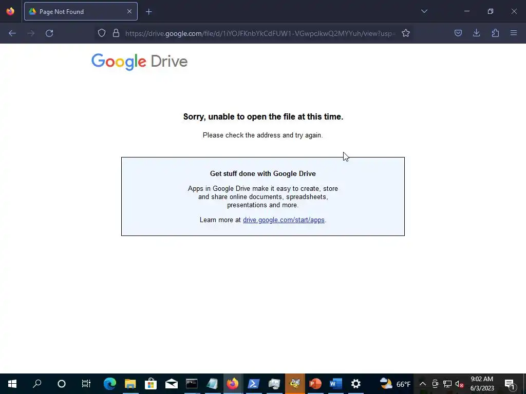Open the Windows Start menu
The image size is (526, 394).
[12, 384]
